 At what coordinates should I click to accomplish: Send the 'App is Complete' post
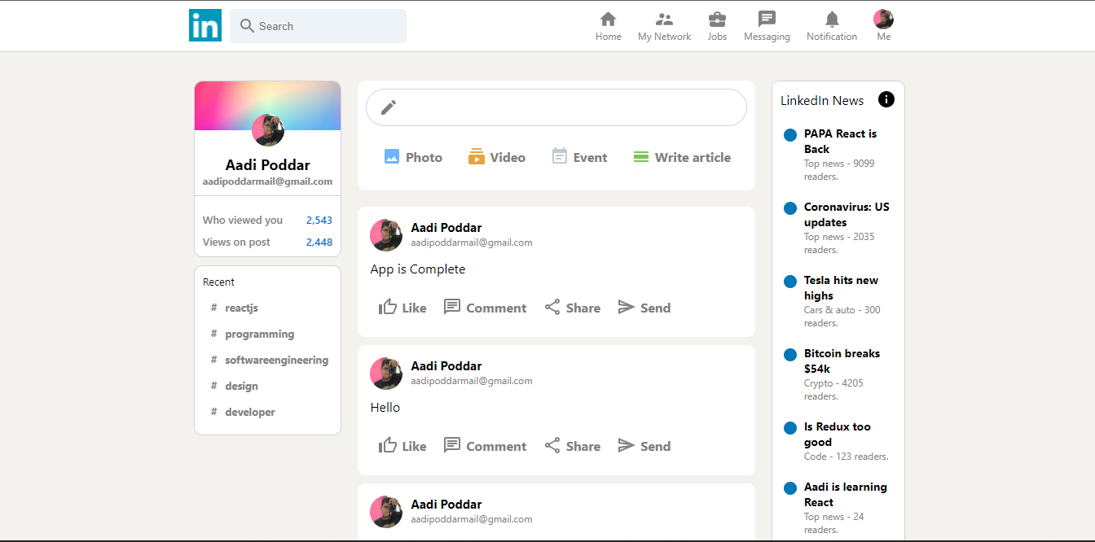[644, 308]
